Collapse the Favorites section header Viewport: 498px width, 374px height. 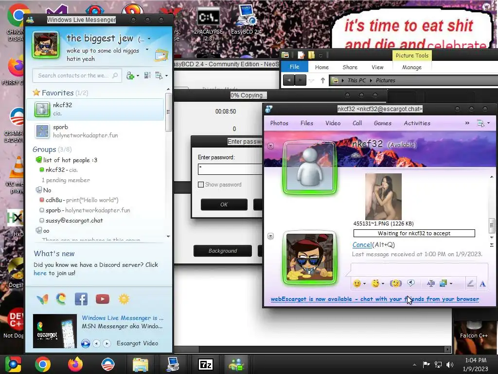60,93
